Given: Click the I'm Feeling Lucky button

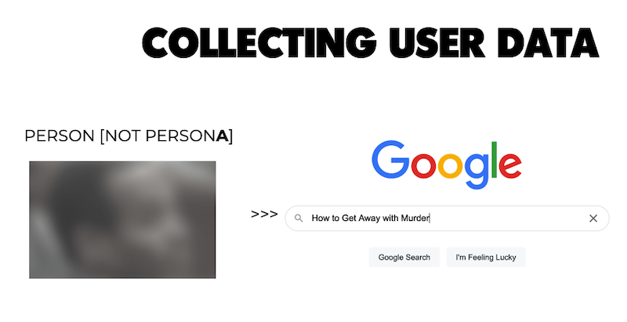Looking at the screenshot, I should click(x=486, y=257).
